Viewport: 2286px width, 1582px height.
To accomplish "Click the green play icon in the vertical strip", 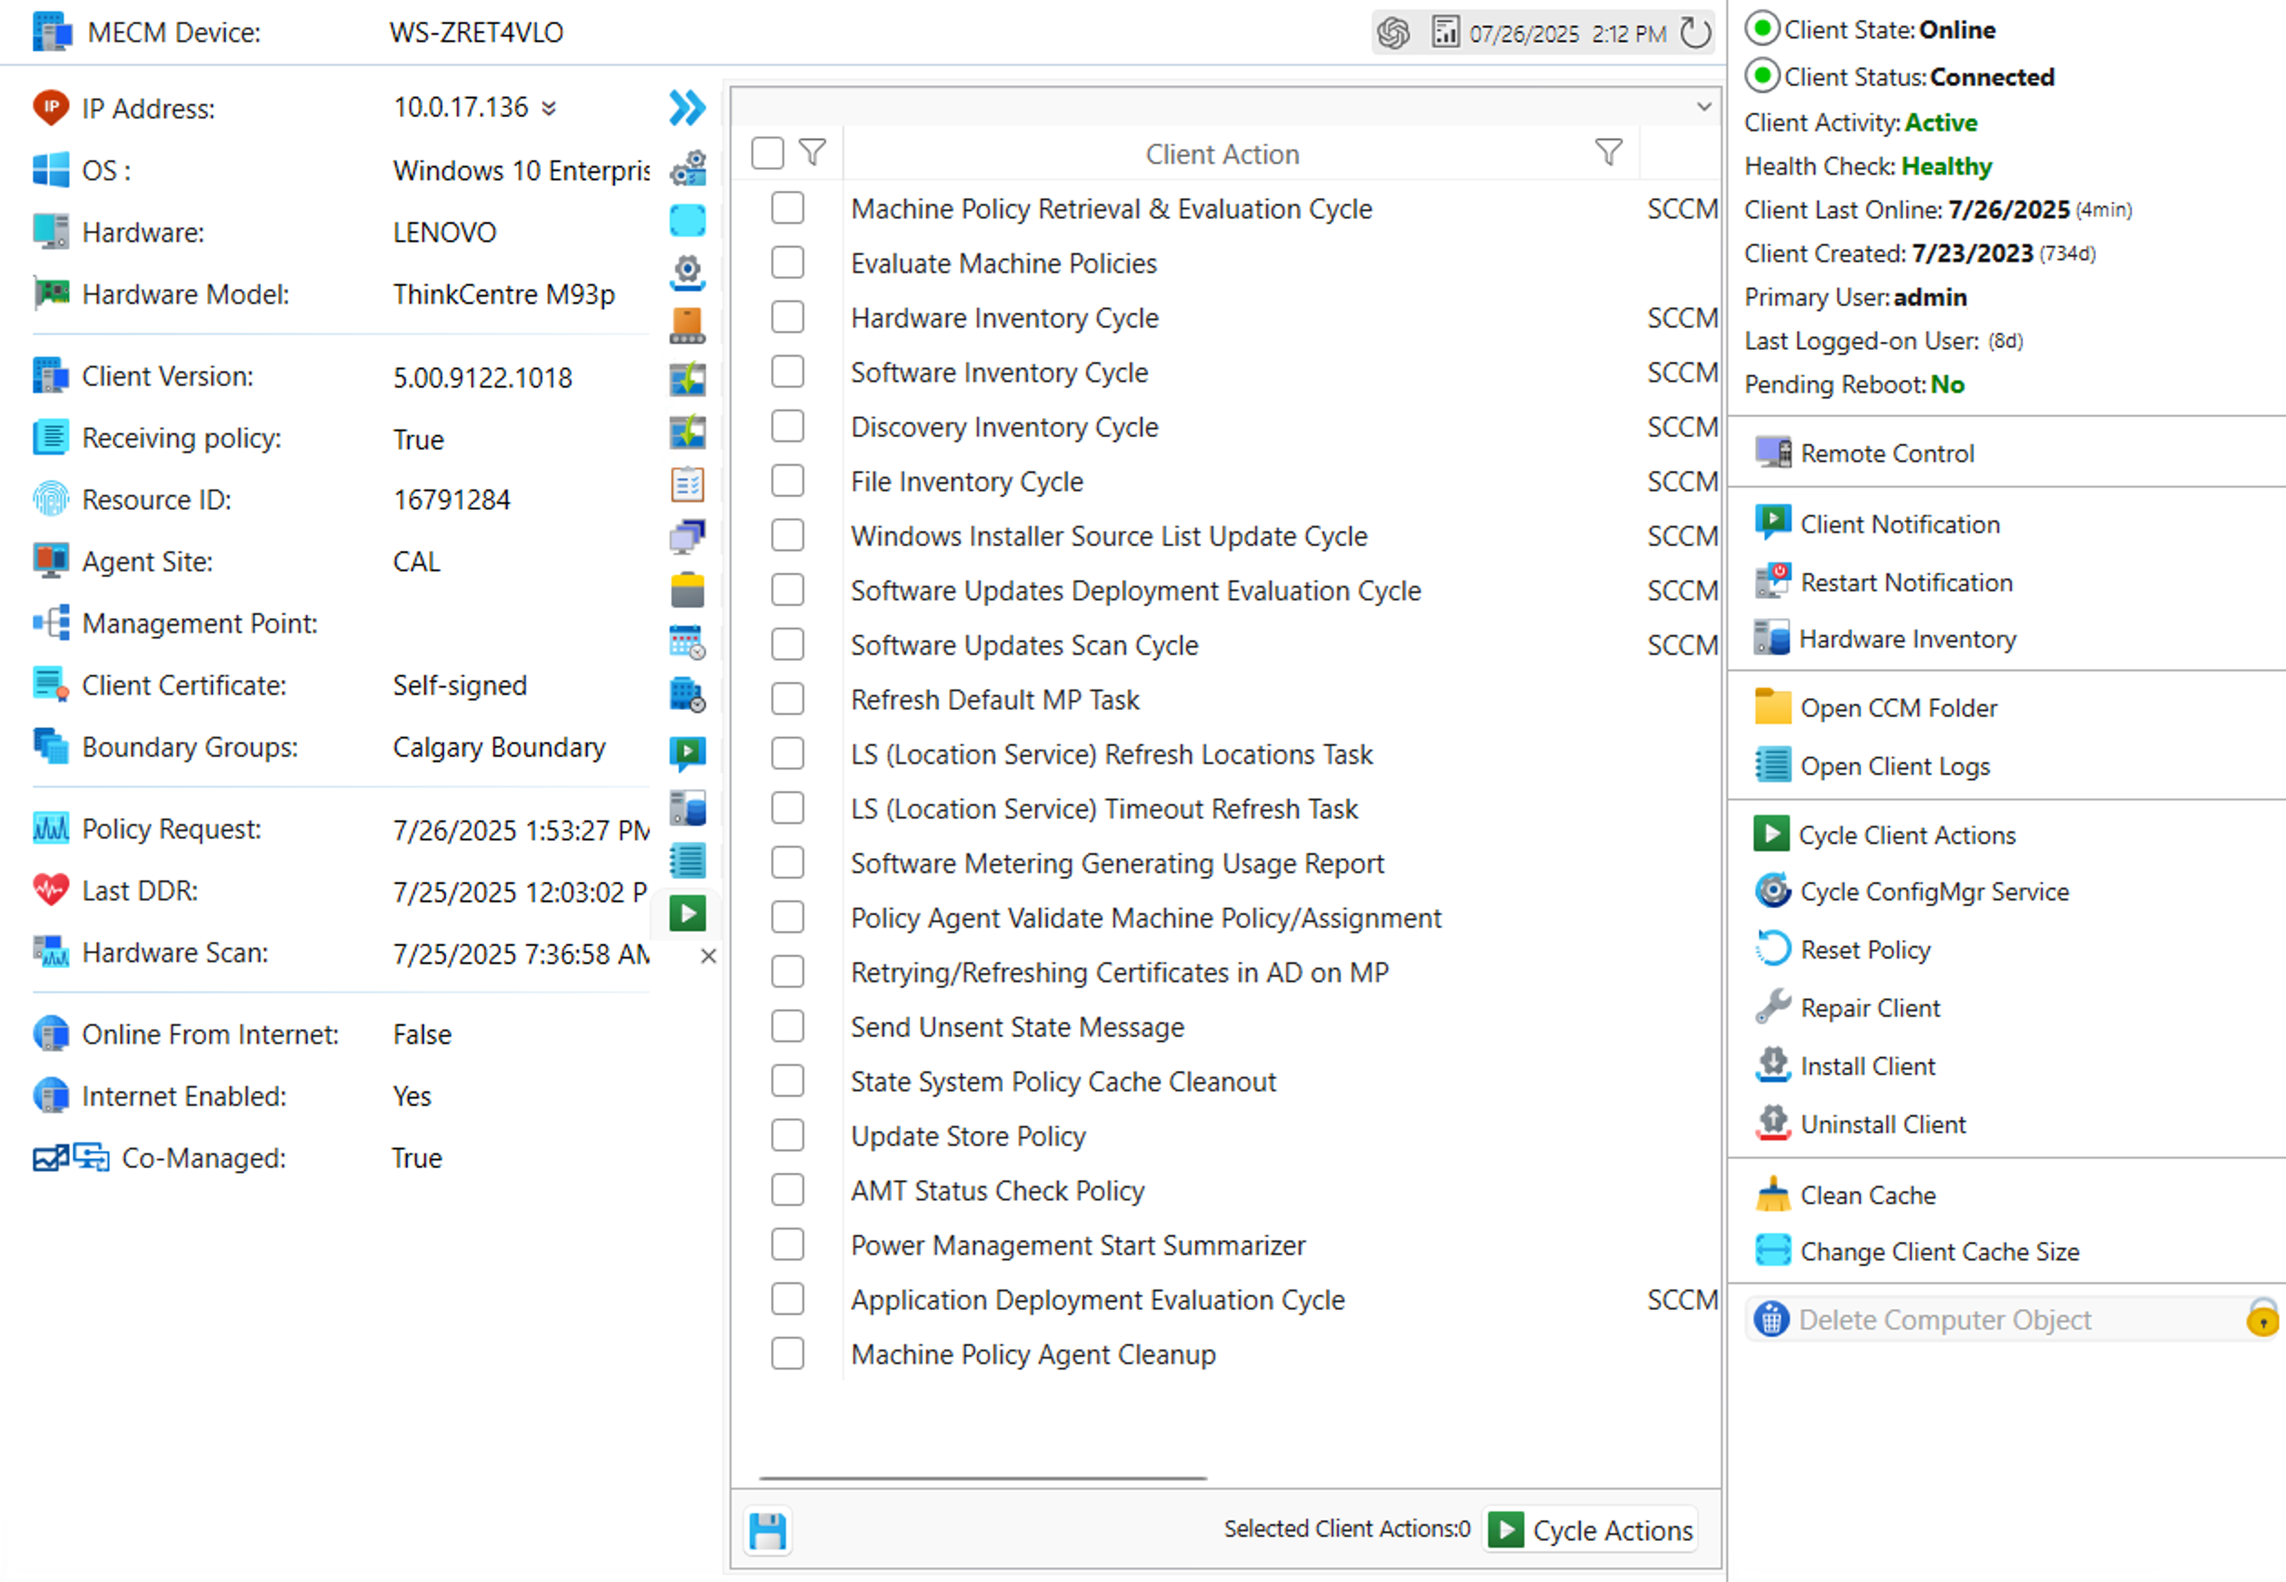I will click(687, 913).
